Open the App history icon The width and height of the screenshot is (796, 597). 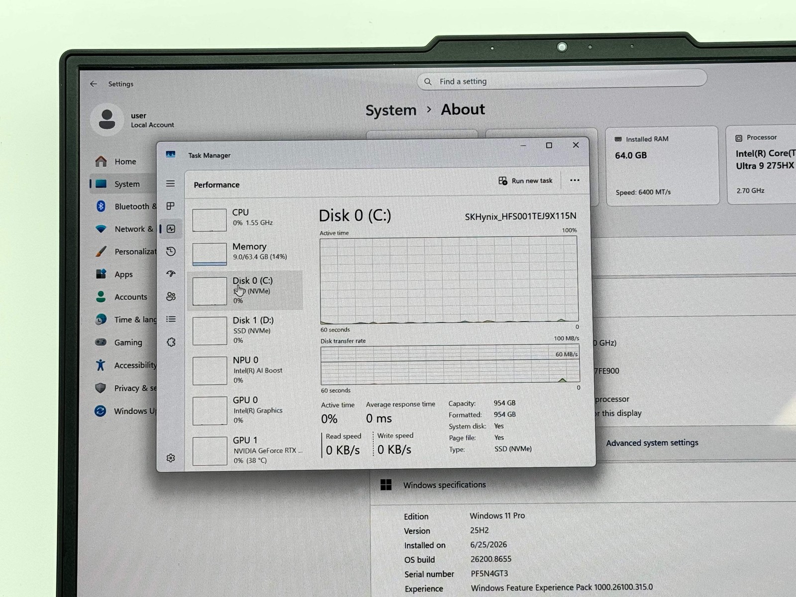171,251
